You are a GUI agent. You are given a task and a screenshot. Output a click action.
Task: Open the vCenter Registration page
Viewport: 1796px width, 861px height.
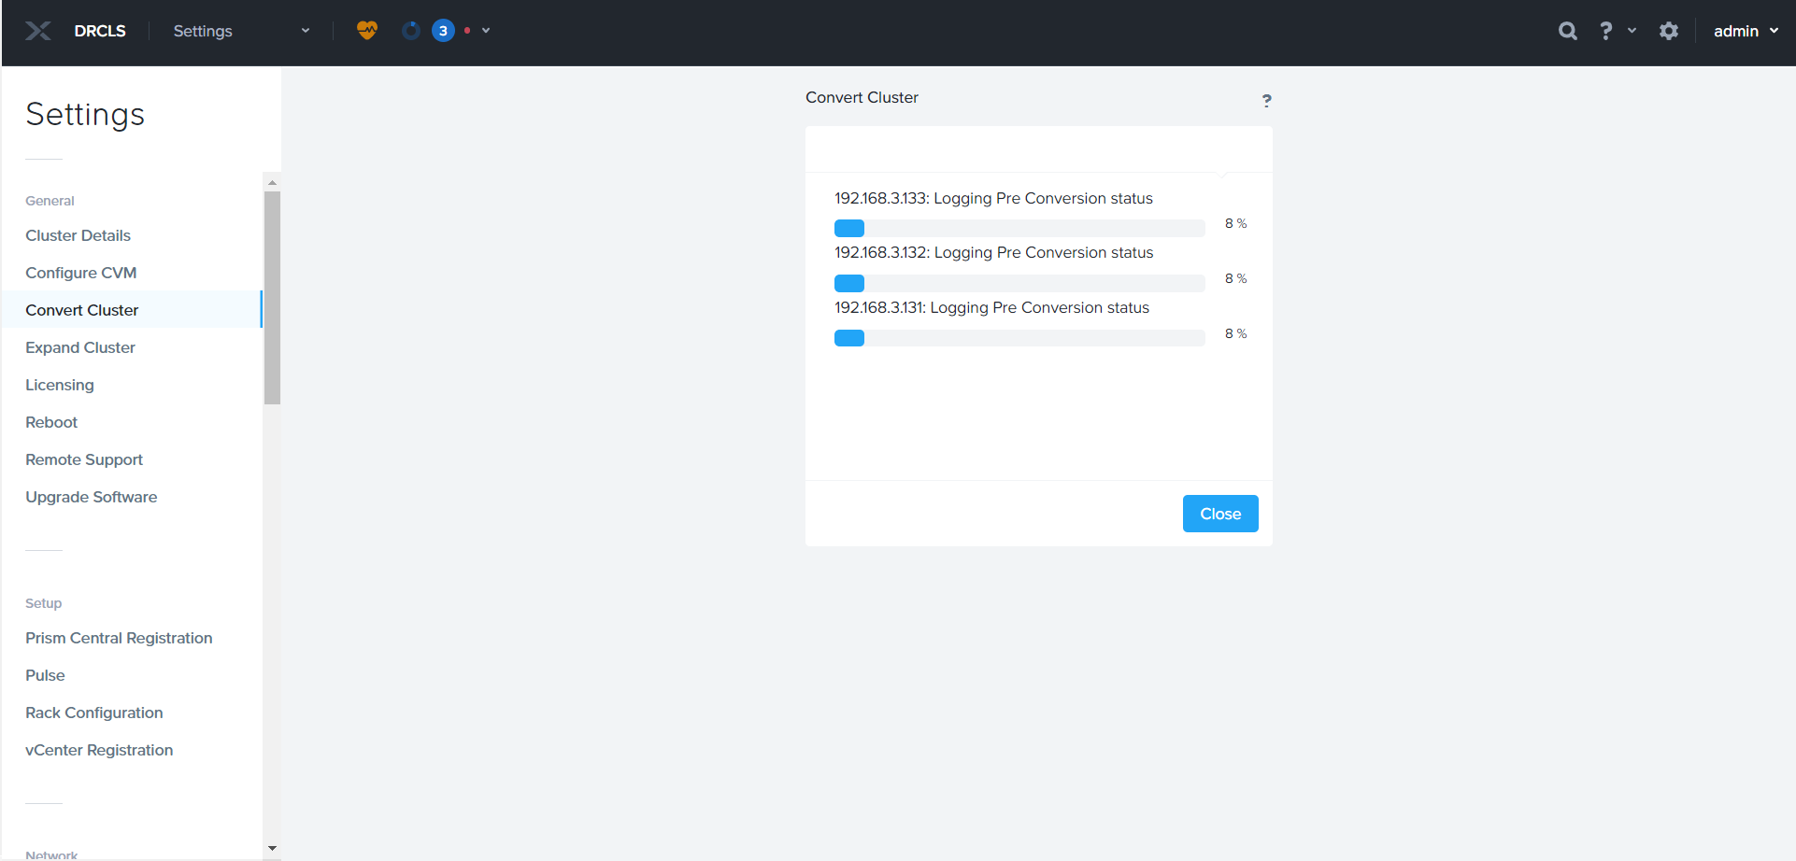click(x=99, y=750)
